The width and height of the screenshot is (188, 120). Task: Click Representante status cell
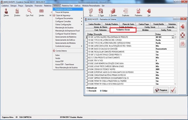click(164, 49)
